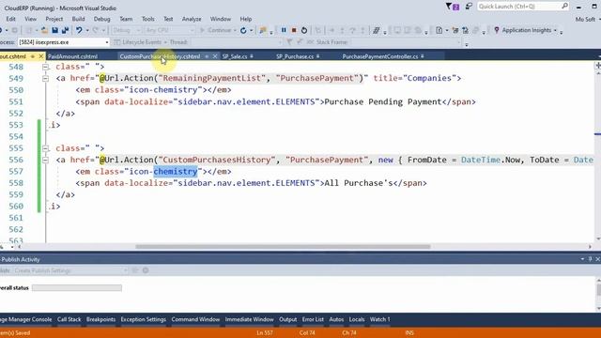Open the Immediate Window tab
601x338 pixels.
pos(249,319)
